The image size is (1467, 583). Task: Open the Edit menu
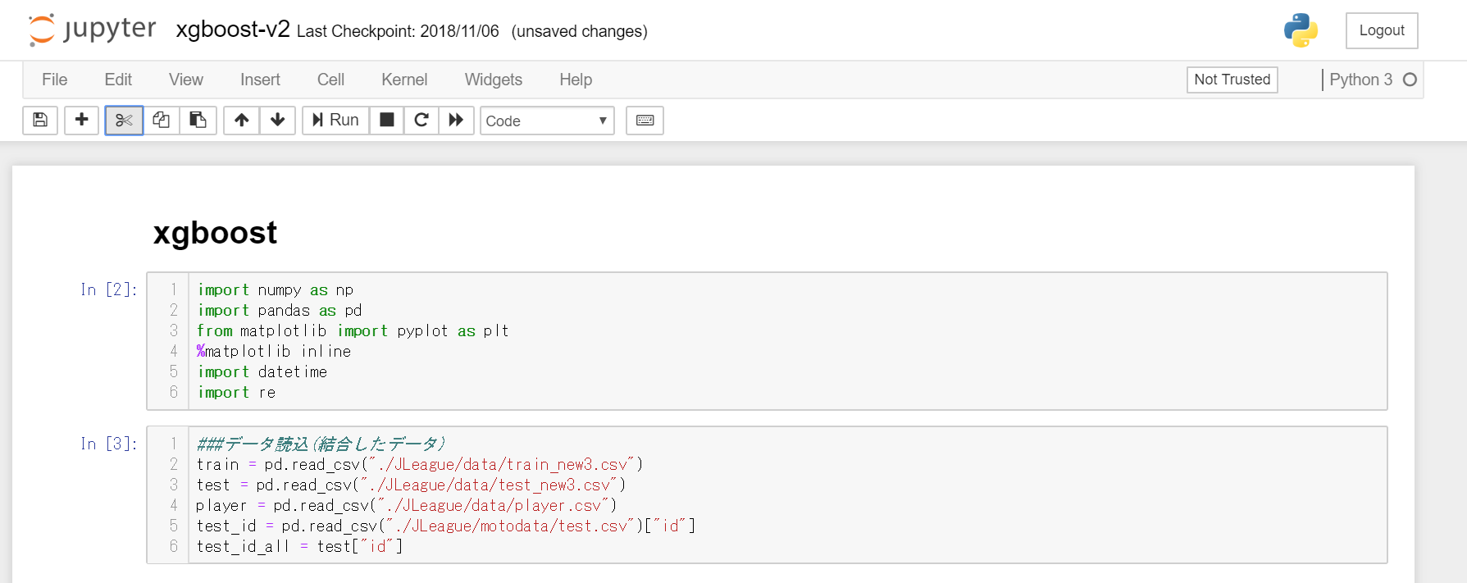point(118,80)
